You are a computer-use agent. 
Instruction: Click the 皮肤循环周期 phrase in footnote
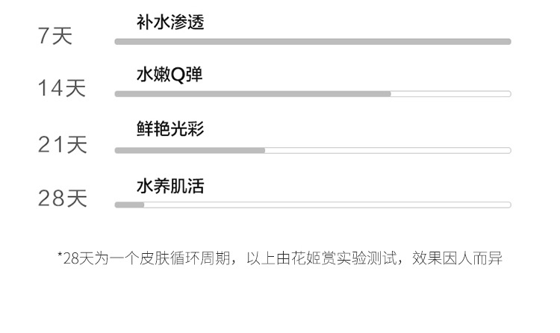tap(184, 258)
